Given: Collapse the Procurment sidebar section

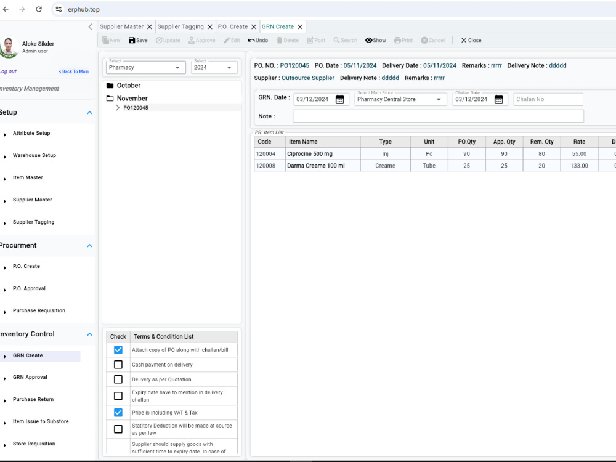Looking at the screenshot, I should [x=89, y=246].
